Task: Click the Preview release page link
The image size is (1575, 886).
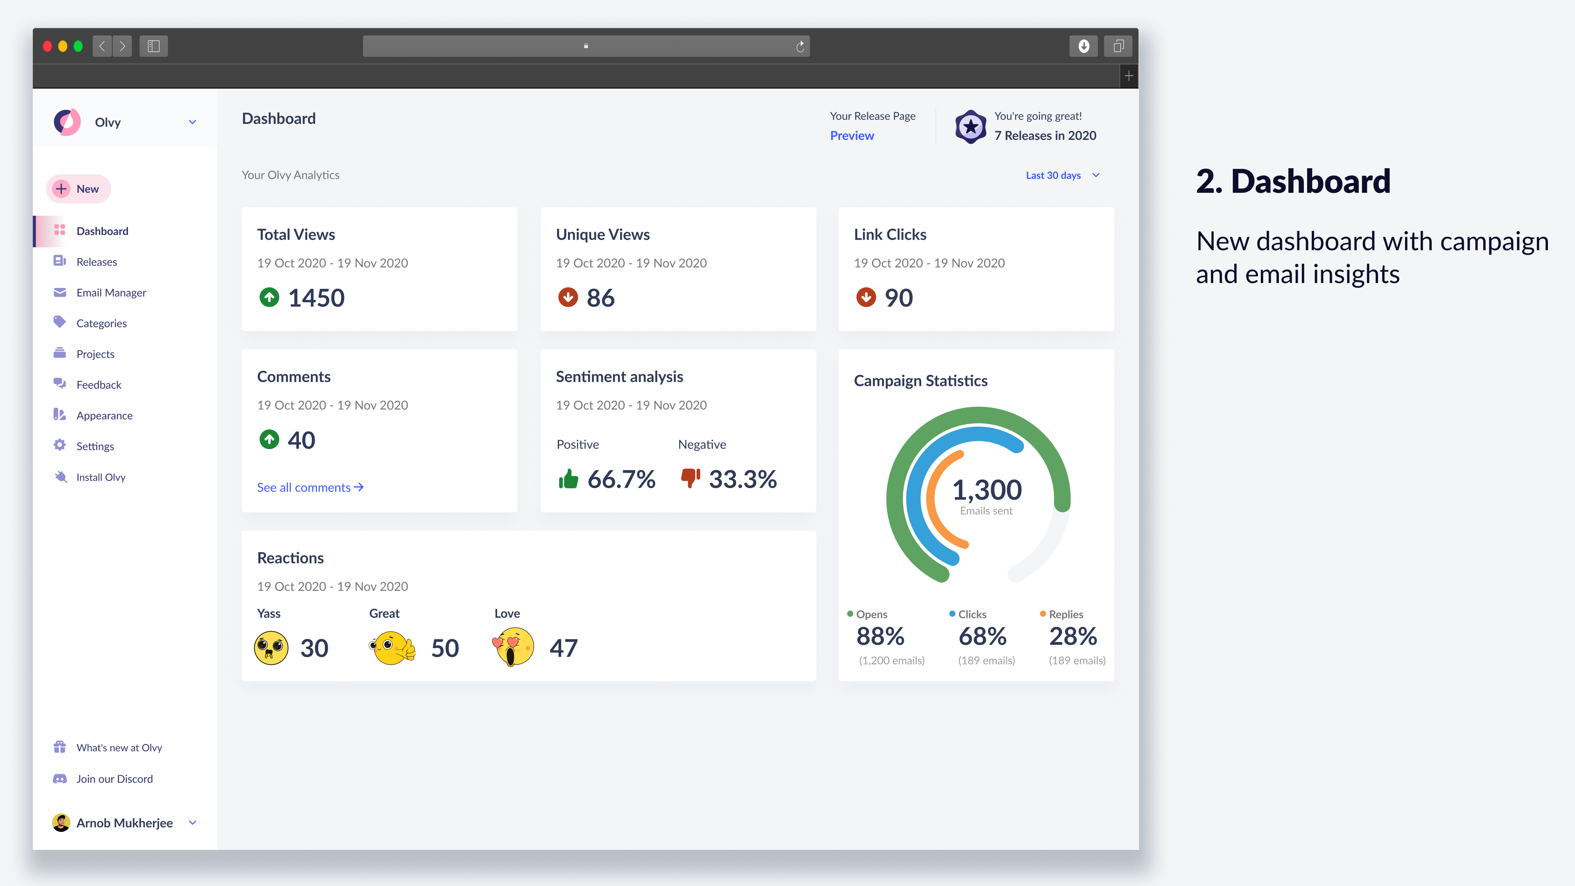Action: click(852, 136)
